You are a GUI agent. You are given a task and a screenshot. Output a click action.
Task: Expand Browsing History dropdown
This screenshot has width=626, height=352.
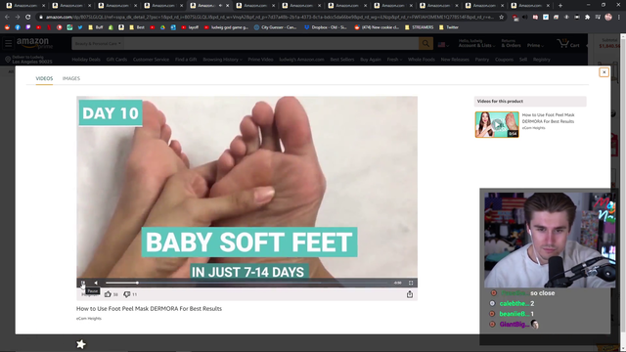[x=222, y=60]
